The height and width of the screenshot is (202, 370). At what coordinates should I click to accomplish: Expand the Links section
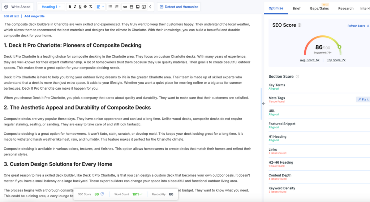pyautogui.click(x=319, y=151)
